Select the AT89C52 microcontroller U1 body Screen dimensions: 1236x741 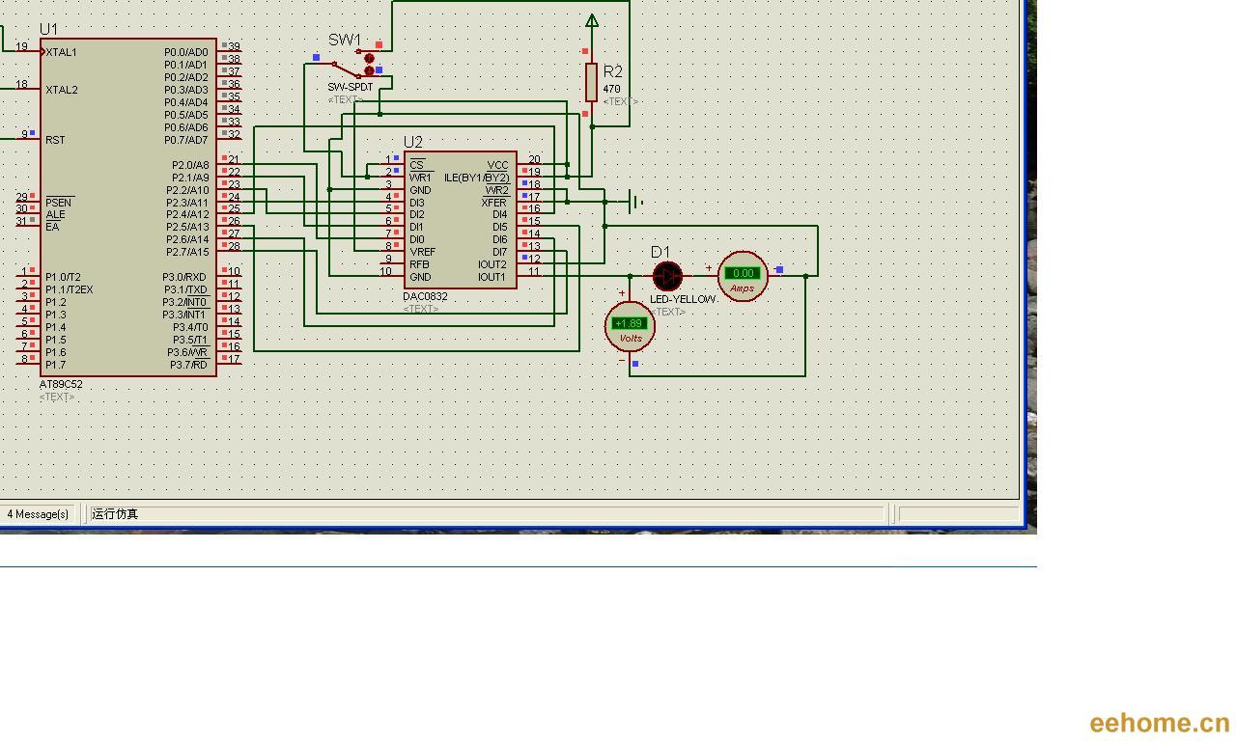pos(128,206)
